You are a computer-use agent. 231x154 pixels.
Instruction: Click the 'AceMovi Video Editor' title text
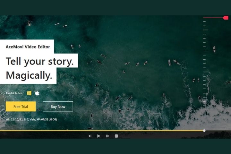click(28, 47)
